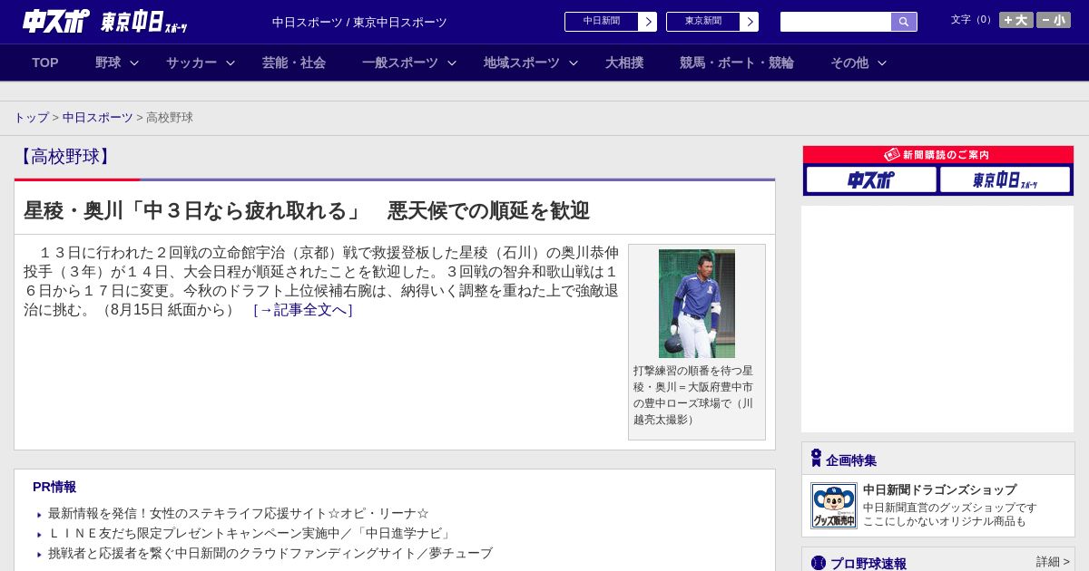This screenshot has height=571, width=1089.
Task: Open 大相撲 section
Action: tap(624, 63)
